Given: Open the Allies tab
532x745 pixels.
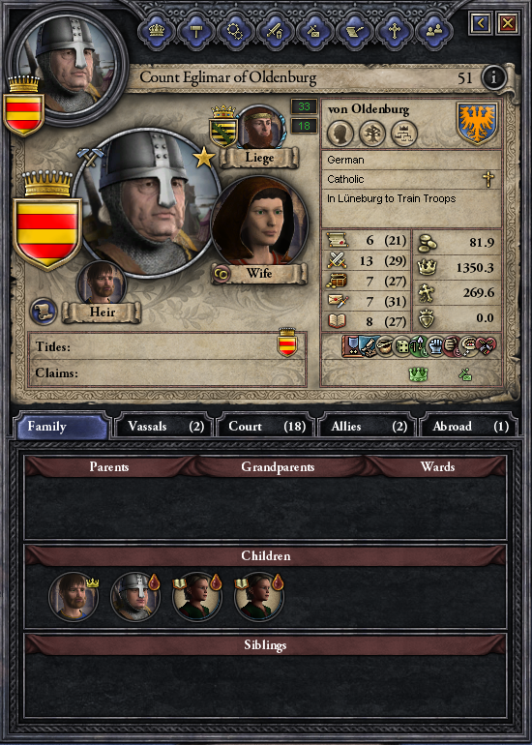Looking at the screenshot, I should pos(368,426).
